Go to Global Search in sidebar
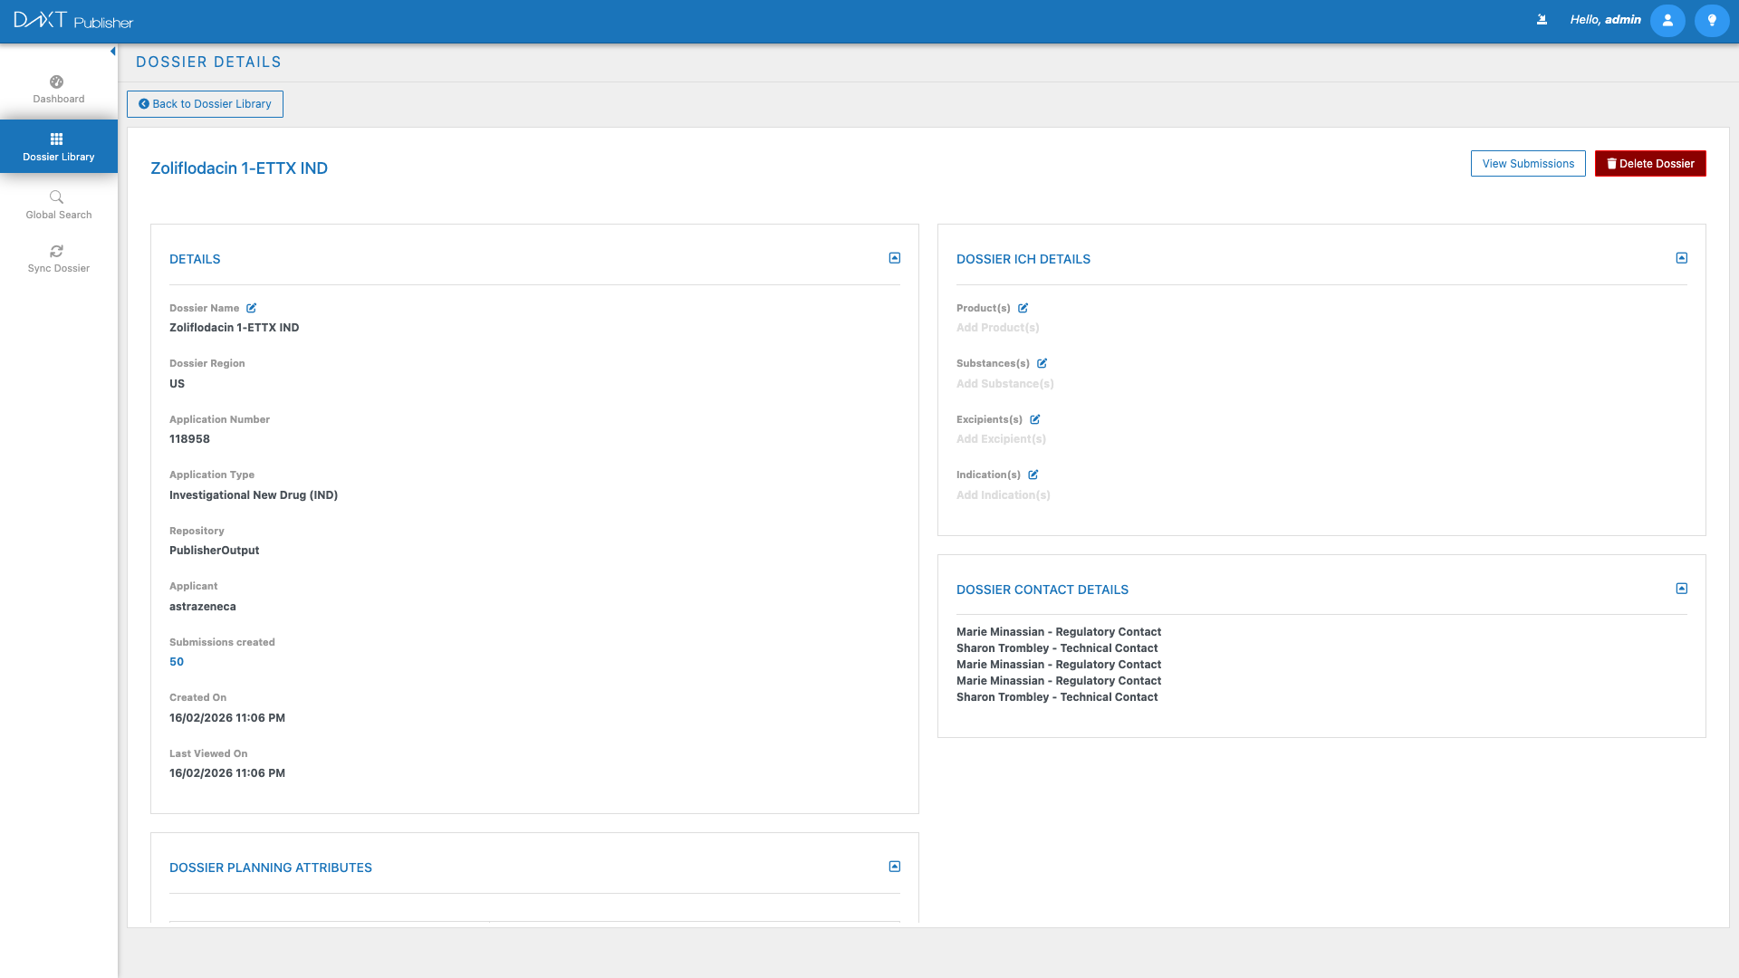This screenshot has width=1739, height=978. click(x=58, y=204)
